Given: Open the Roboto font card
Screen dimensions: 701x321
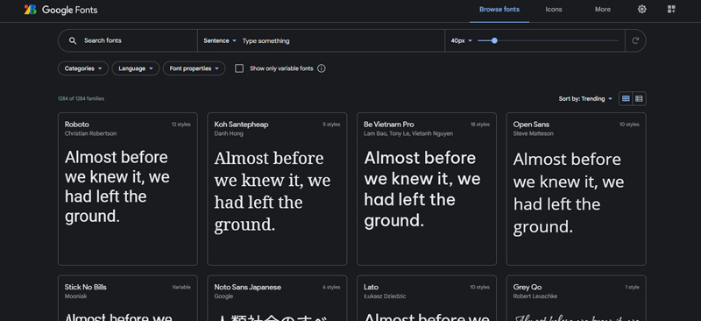Looking at the screenshot, I should [x=127, y=189].
